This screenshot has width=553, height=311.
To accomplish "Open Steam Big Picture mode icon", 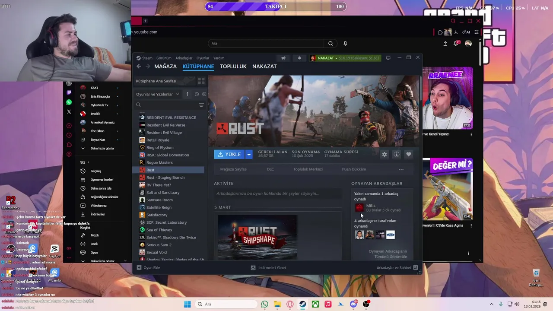I will [388, 58].
